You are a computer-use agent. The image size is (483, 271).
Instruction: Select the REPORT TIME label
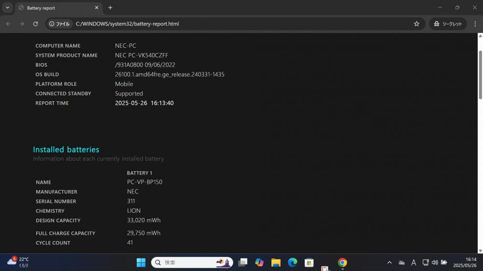pos(52,103)
